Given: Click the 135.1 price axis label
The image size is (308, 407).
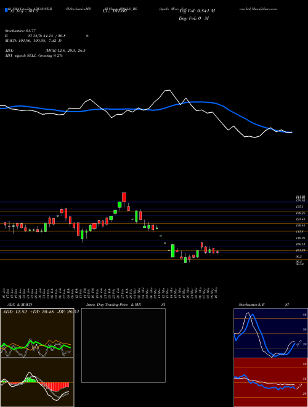Looking at the screenshot, I should pyautogui.click(x=299, y=207).
